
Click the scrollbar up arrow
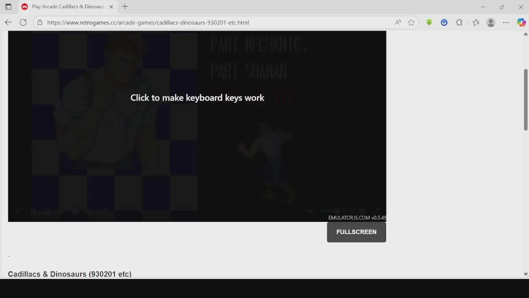[526, 34]
